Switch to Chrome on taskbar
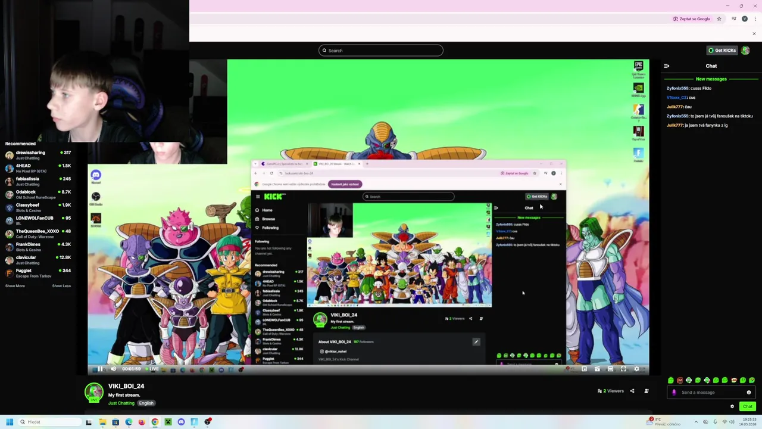The image size is (762, 429). point(155,422)
